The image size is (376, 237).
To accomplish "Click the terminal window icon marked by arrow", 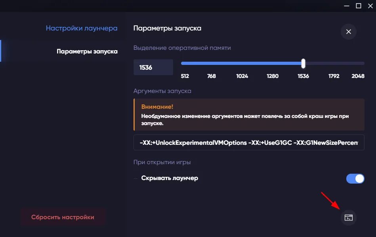I will [x=348, y=217].
